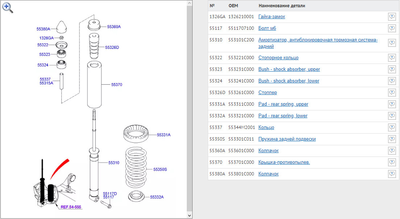Image resolution: width=400 pixels, height=219 pixels.
Task: Select part label 55315A in diagram
Action: coord(46,83)
